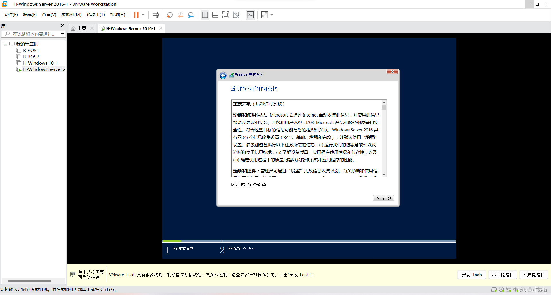Click the library panel horizontal scrollbar
This screenshot has height=295, width=551.
coord(29,281)
